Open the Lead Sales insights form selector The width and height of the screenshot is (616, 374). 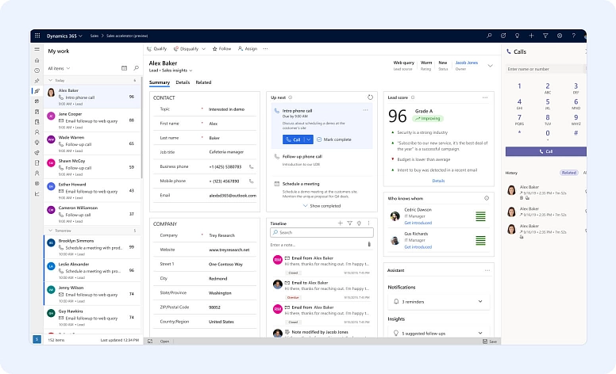[171, 71]
